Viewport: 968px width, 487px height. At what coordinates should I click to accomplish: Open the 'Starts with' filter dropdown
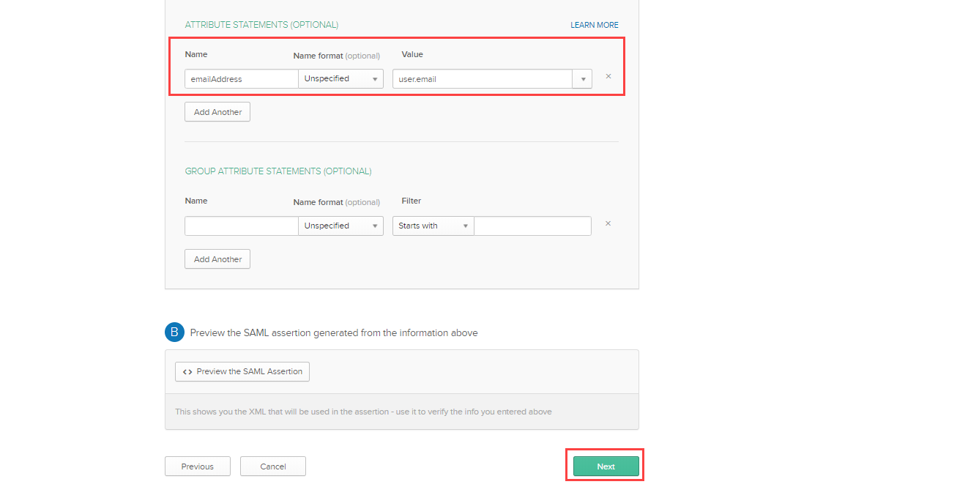coord(433,226)
